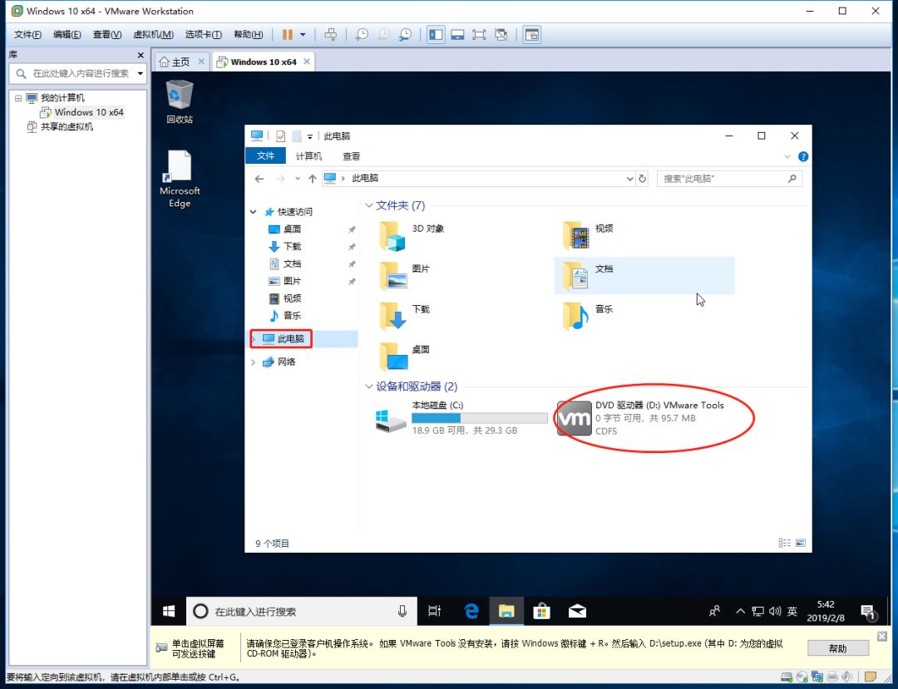Screen dimensions: 898x689
Task: Open the snapshot manager icon
Action: pyautogui.click(x=406, y=35)
